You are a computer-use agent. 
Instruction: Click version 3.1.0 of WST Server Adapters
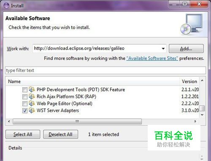[190, 110]
